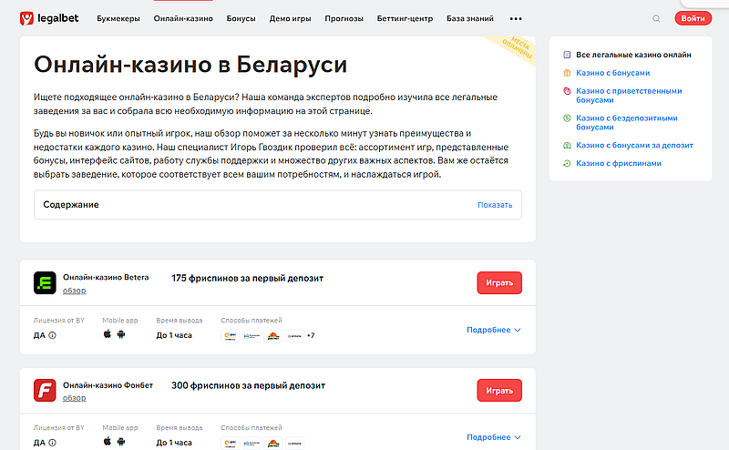Open Казино с фриспинами sidebar link
The height and width of the screenshot is (450, 729).
619,164
